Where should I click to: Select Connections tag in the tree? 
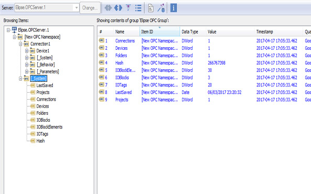(x=46, y=99)
